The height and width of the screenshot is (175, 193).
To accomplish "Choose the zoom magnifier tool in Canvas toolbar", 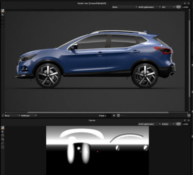I will 3,139.
